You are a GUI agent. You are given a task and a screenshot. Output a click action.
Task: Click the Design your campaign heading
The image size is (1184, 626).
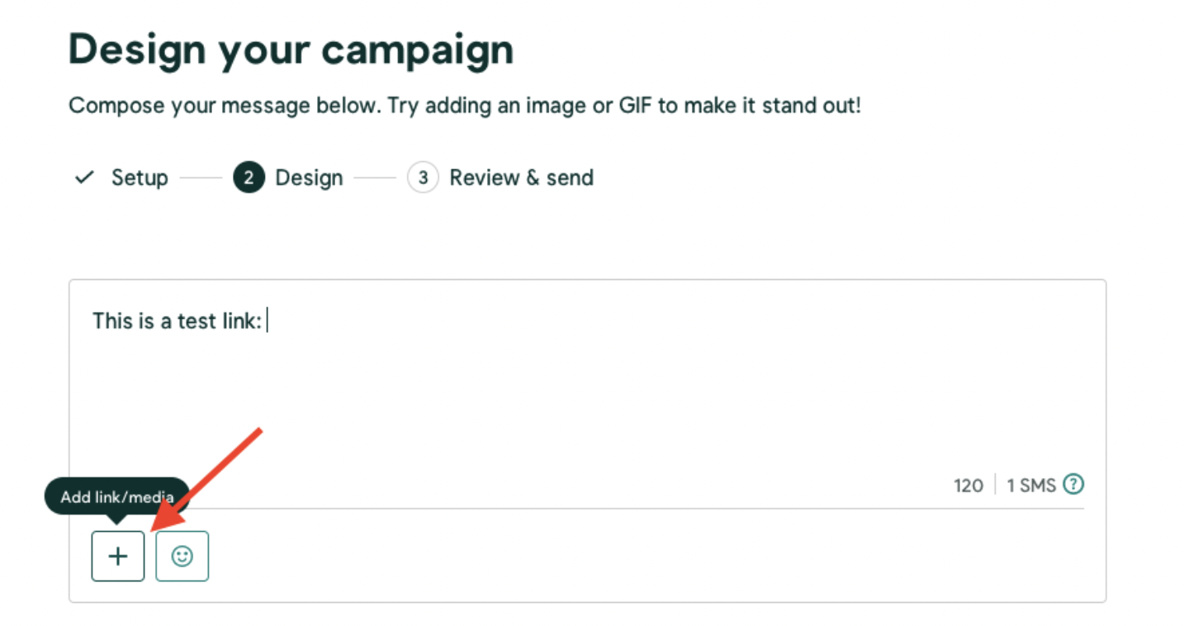(291, 50)
